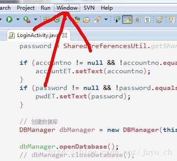
Task: Click the Run External Tools icon
Action: [x=27, y=19]
